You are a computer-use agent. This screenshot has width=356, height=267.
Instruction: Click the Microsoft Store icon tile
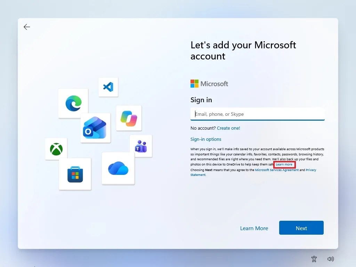pos(75,174)
